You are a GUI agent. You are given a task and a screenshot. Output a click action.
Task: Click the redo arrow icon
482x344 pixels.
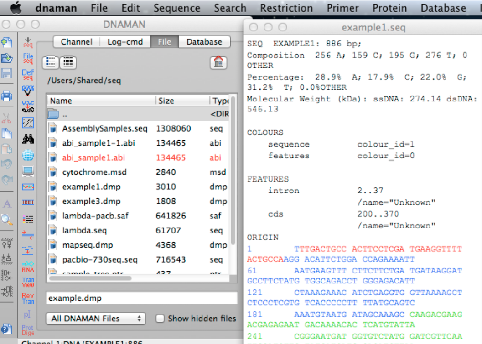coord(6,180)
